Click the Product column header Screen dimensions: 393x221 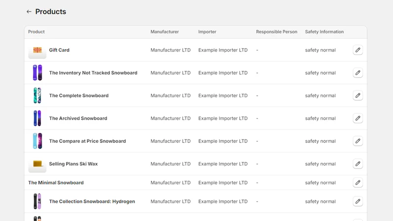coord(36,32)
